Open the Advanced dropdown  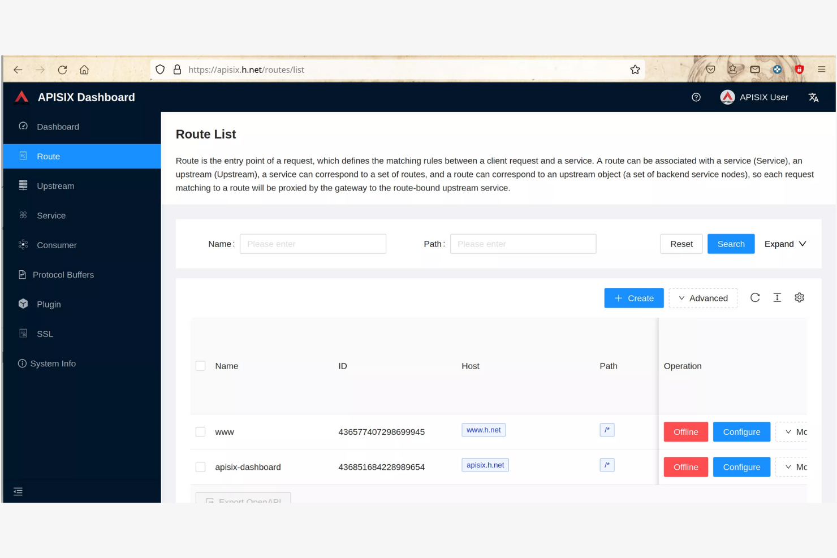pyautogui.click(x=703, y=298)
